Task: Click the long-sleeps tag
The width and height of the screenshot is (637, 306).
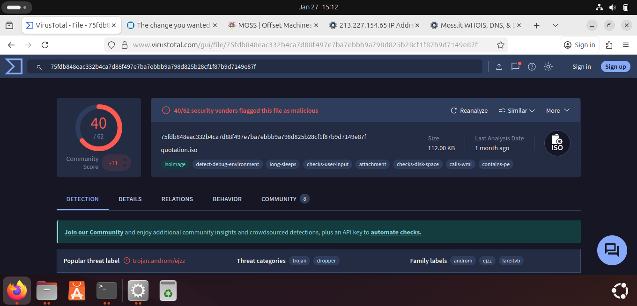Action: pos(283,164)
